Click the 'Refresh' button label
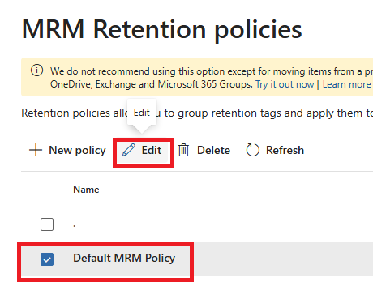373x295 pixels. tap(285, 150)
